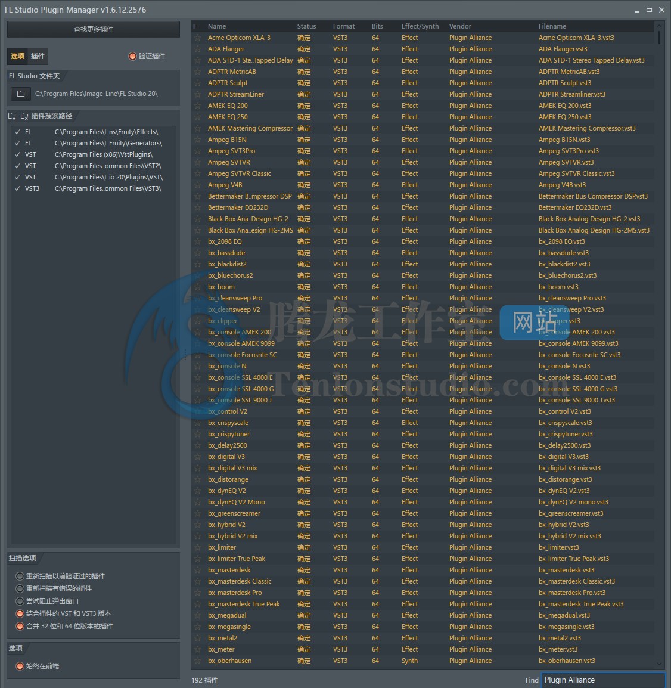This screenshot has height=688, width=671.
Task: Click the favorite star for bx_oberhausen
Action: point(198,661)
